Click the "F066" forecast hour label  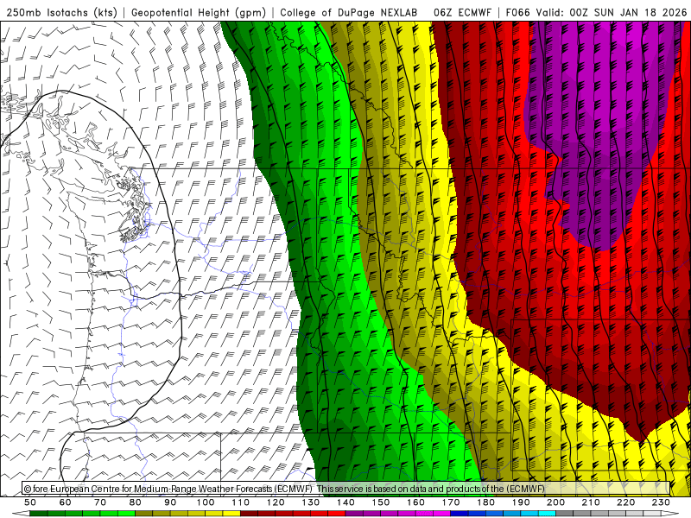(x=517, y=13)
